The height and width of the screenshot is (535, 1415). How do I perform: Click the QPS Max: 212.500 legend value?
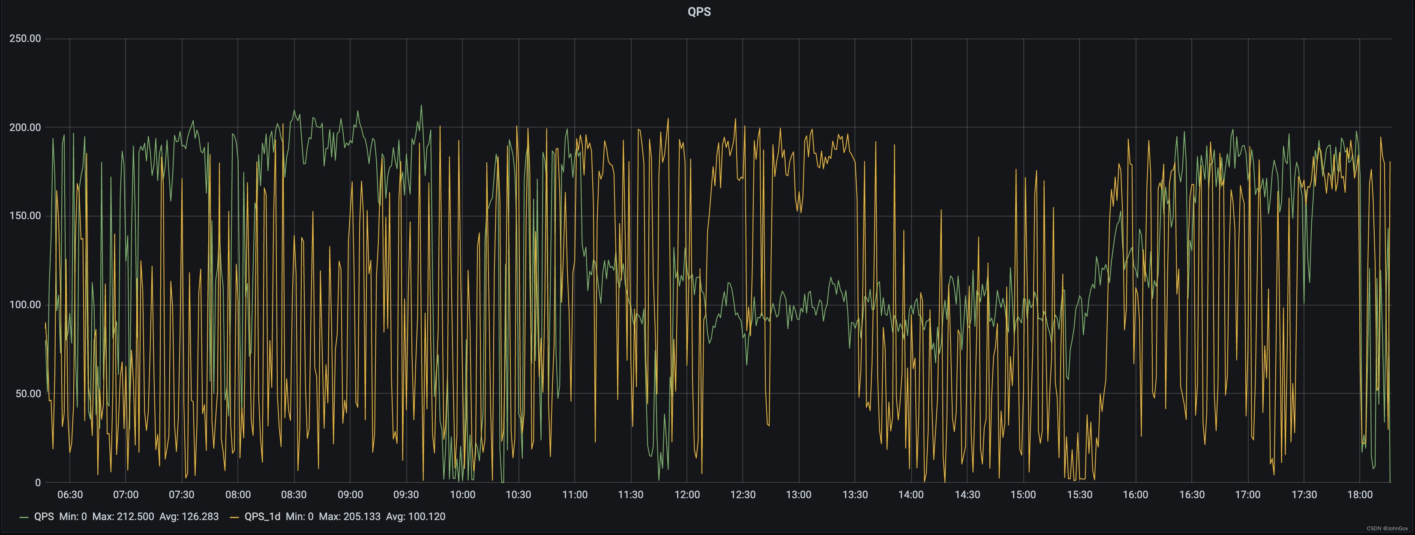tap(123, 516)
